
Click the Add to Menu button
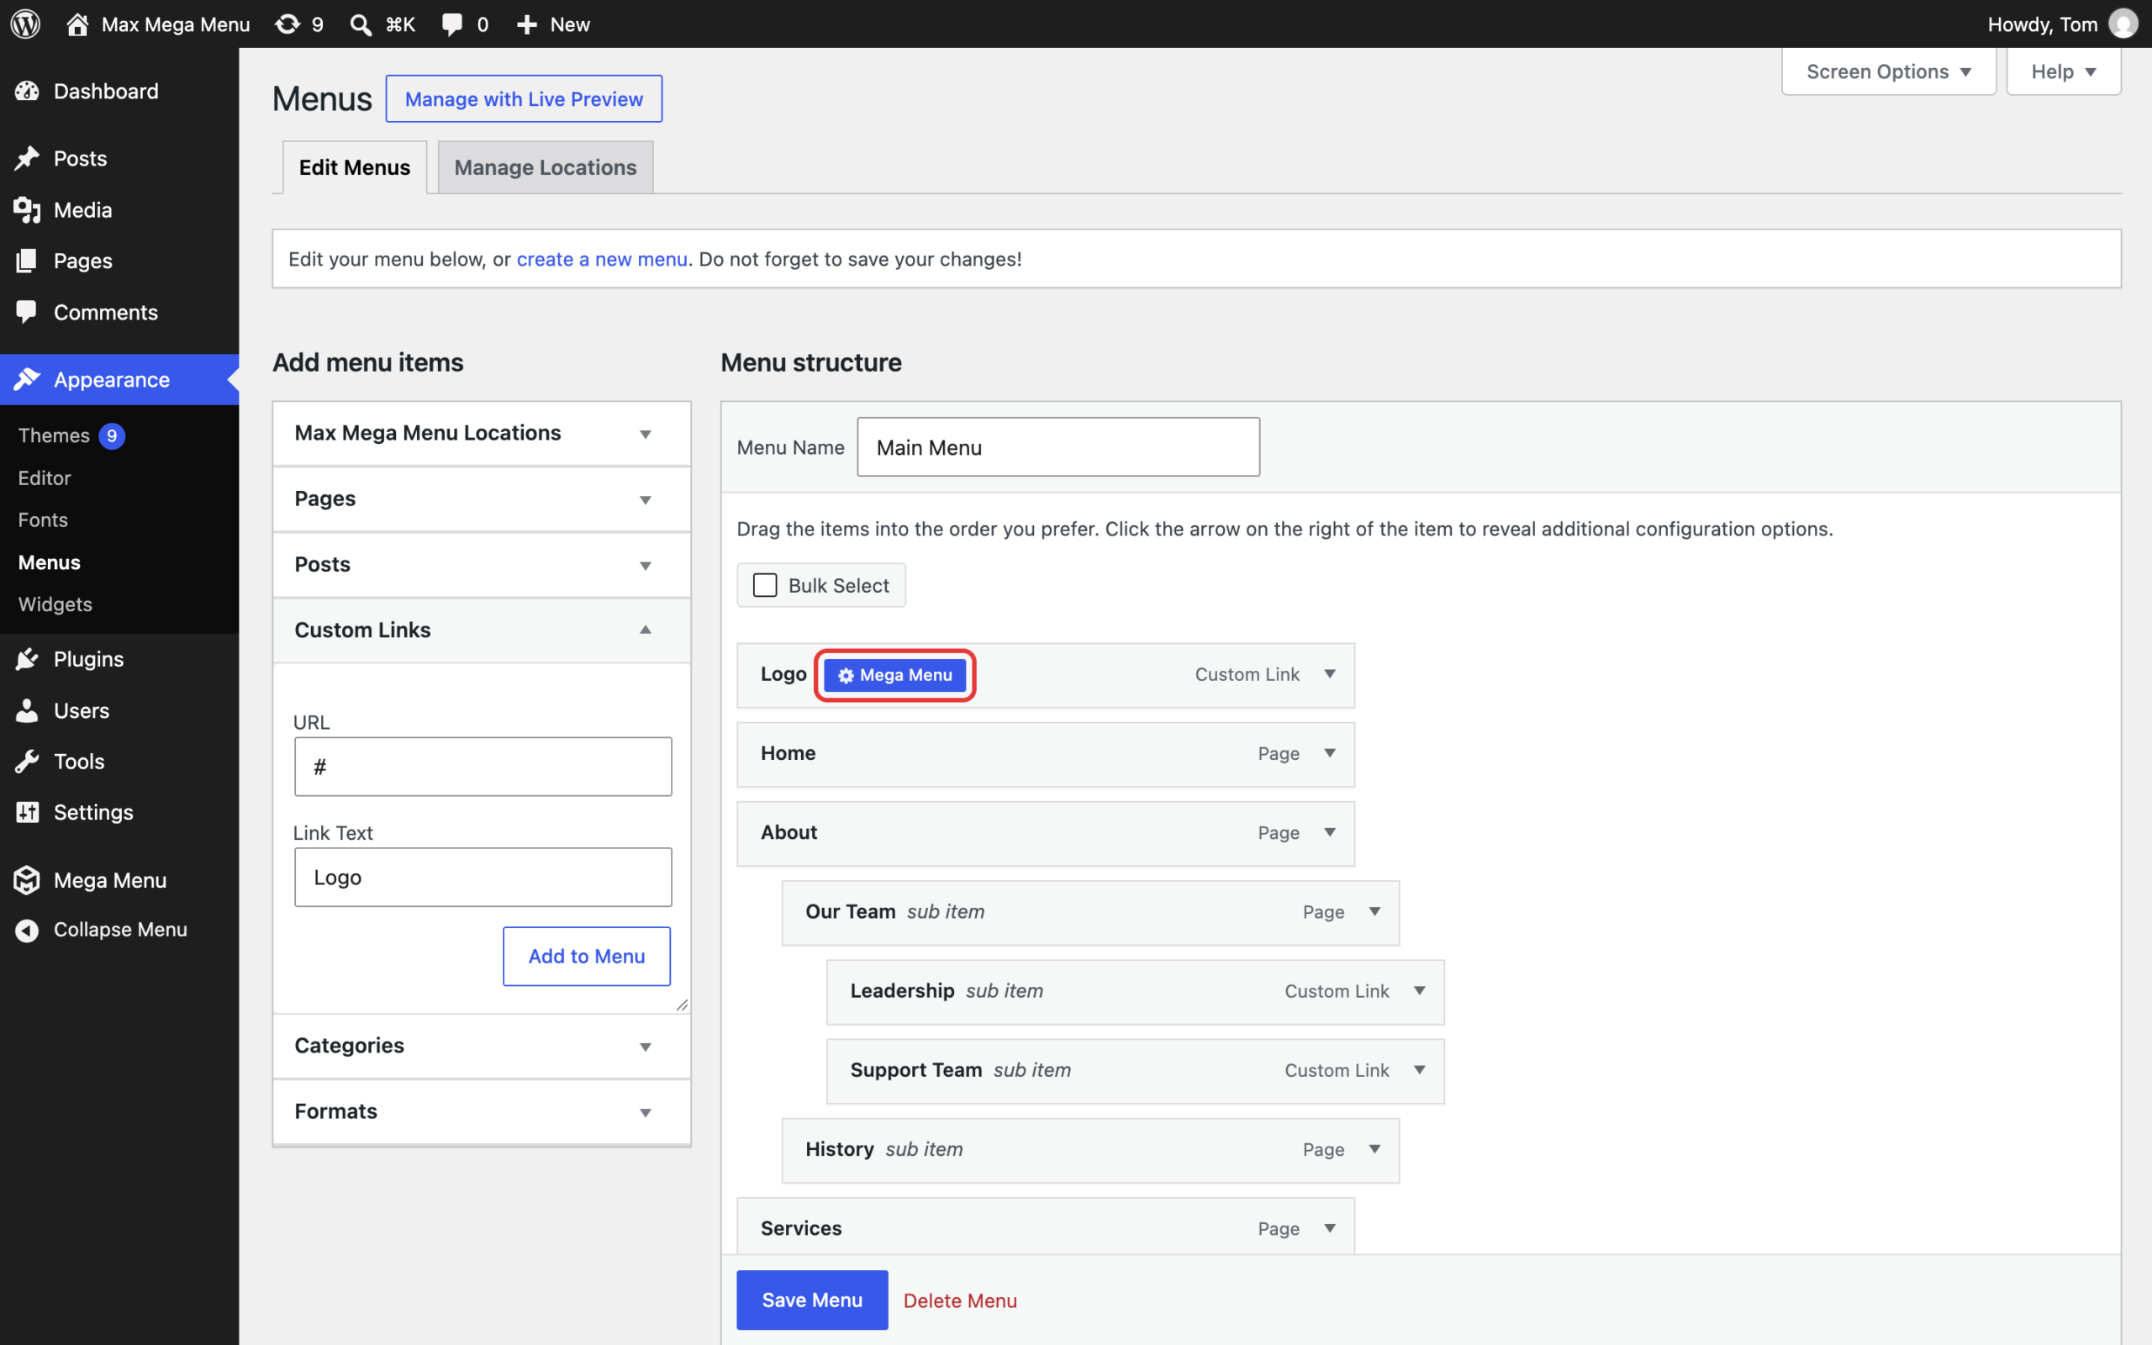pos(587,957)
